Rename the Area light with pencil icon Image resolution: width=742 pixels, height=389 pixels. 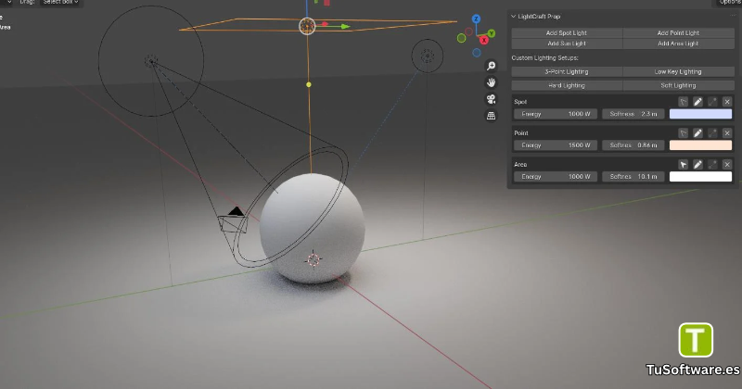[697, 165]
